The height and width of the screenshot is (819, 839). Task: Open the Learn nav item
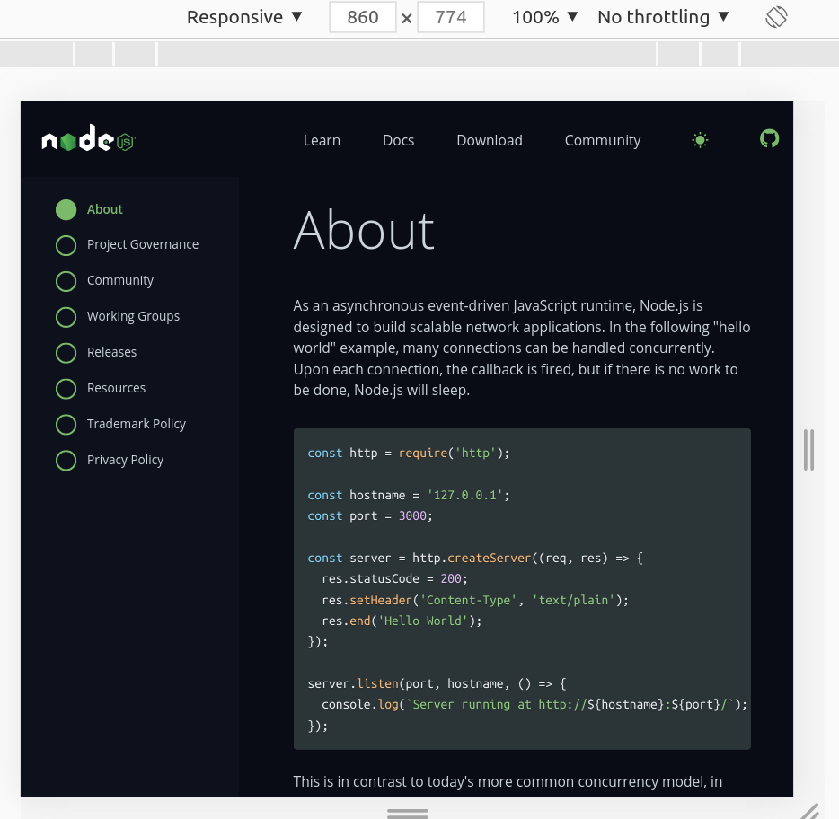[322, 140]
